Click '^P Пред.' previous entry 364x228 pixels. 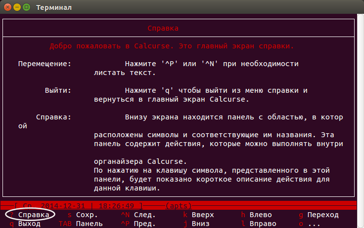pyautogui.click(x=138, y=224)
